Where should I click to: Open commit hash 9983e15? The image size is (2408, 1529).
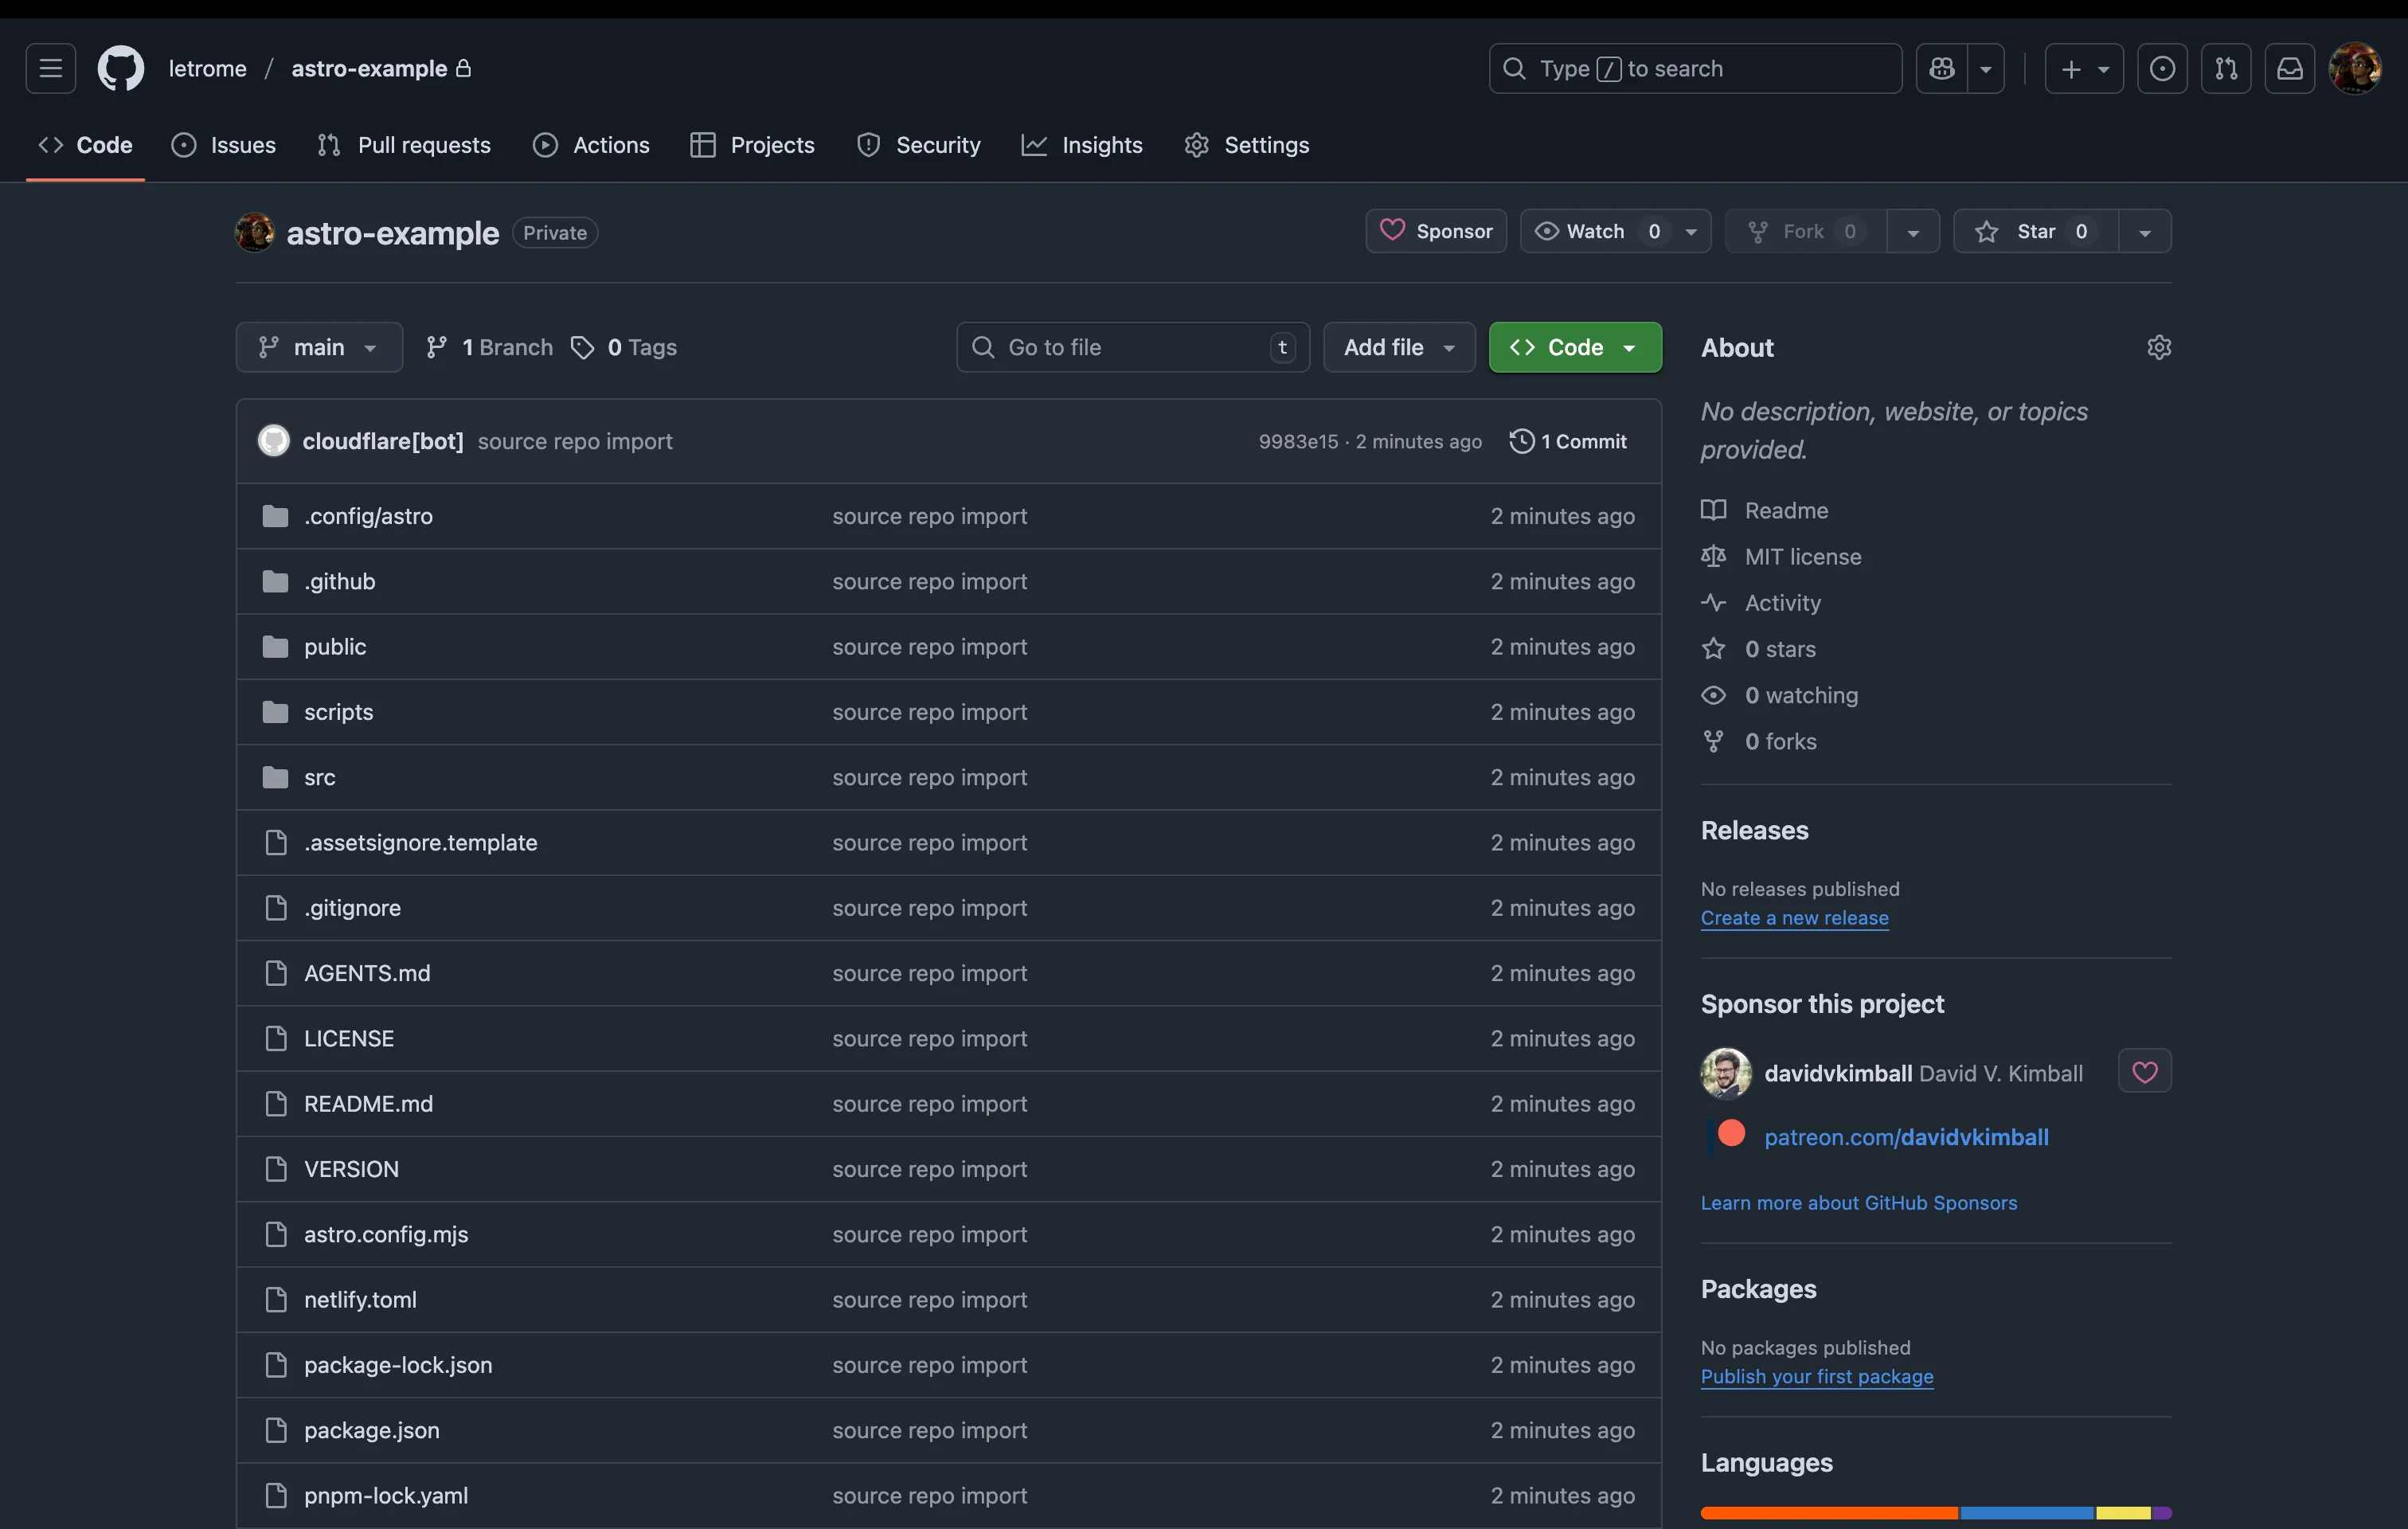click(1298, 441)
